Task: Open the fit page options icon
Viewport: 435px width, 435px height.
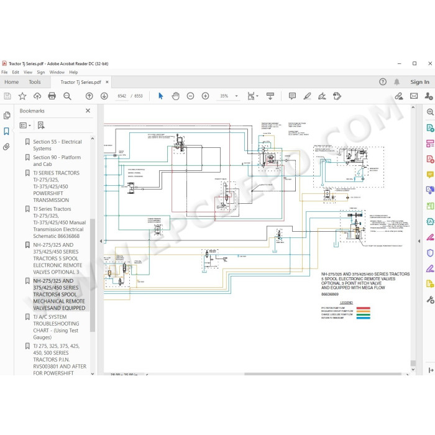Action: click(252, 96)
